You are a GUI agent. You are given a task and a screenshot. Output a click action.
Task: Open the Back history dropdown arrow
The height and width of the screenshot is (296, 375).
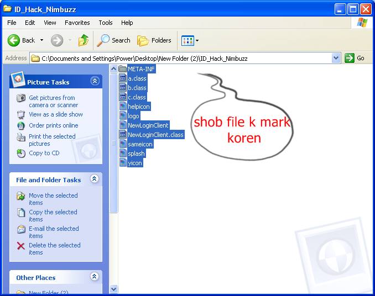point(41,40)
